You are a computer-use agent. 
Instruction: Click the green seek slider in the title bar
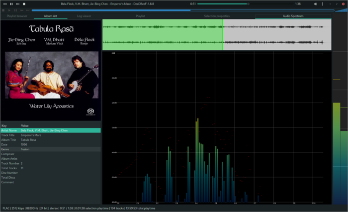222,3
